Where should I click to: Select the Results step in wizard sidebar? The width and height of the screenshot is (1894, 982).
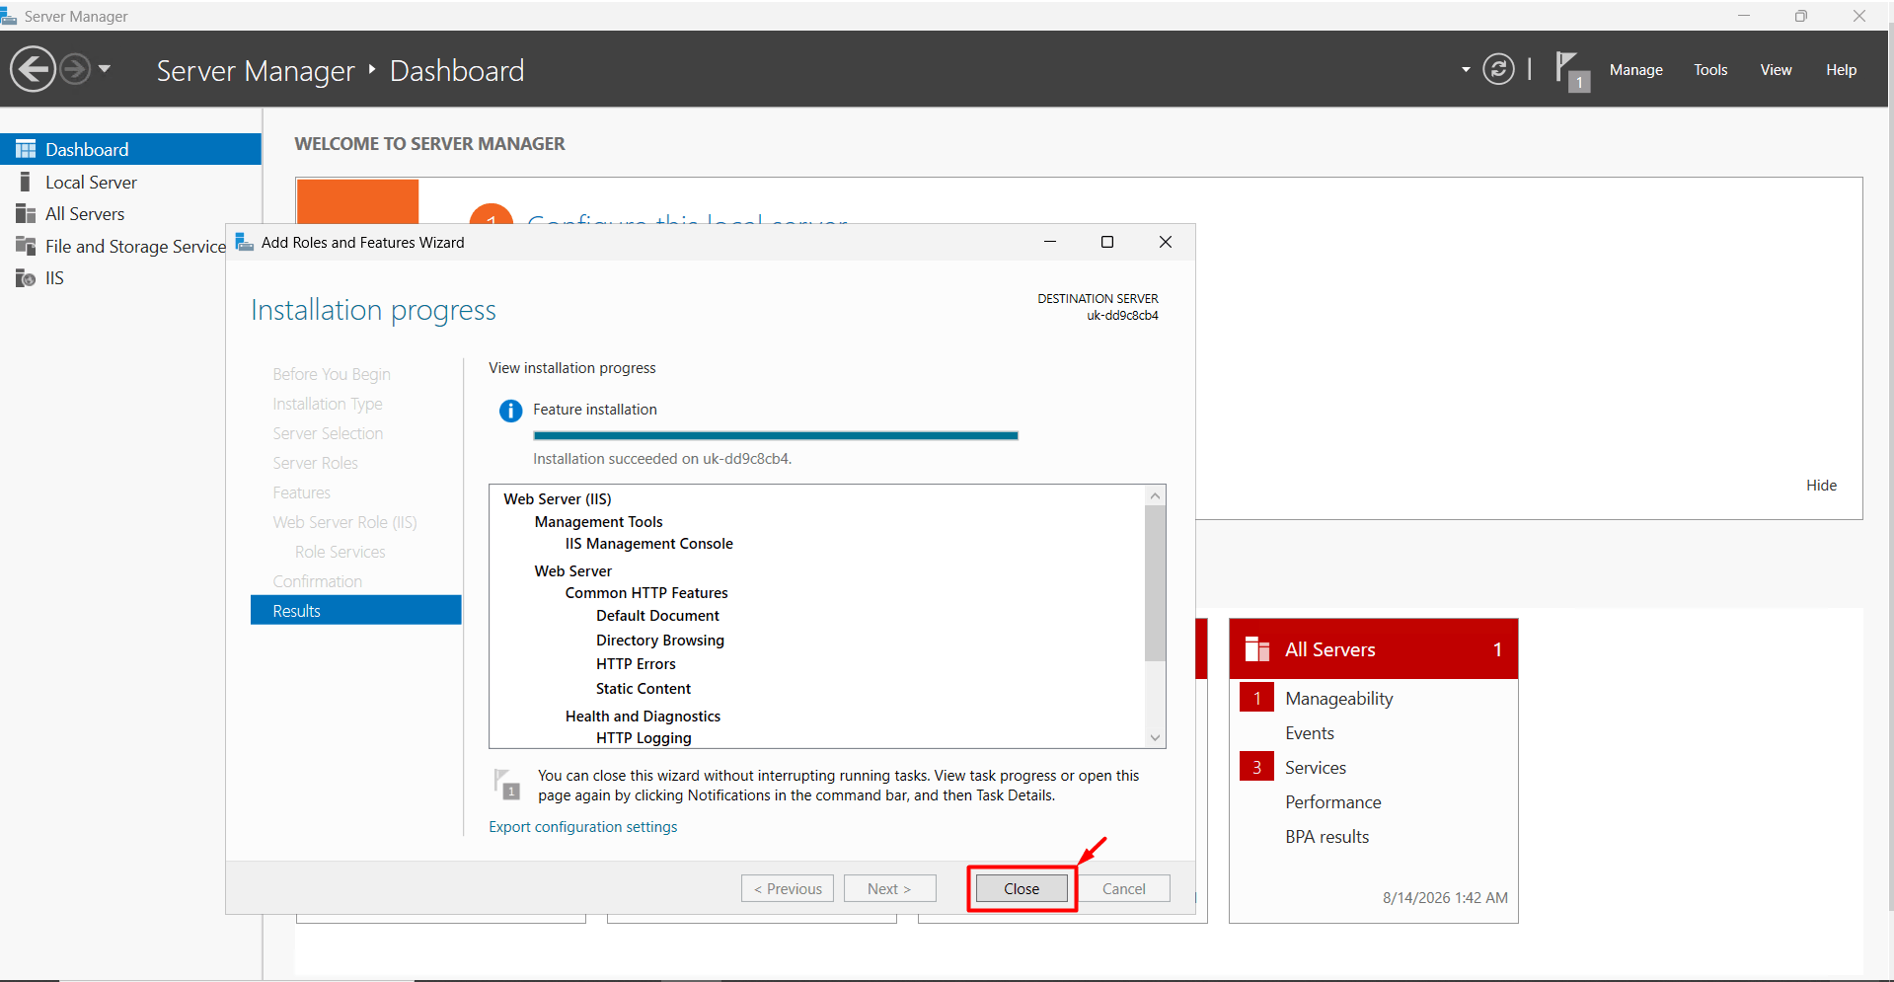pyautogui.click(x=355, y=611)
